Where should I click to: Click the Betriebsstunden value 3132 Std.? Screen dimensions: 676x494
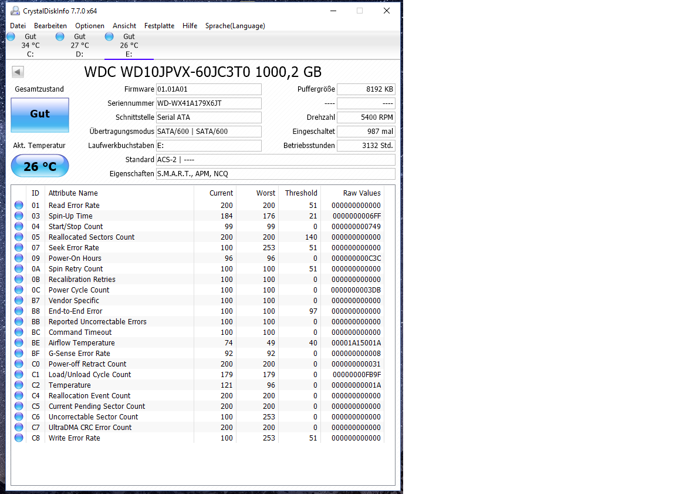[x=366, y=146]
